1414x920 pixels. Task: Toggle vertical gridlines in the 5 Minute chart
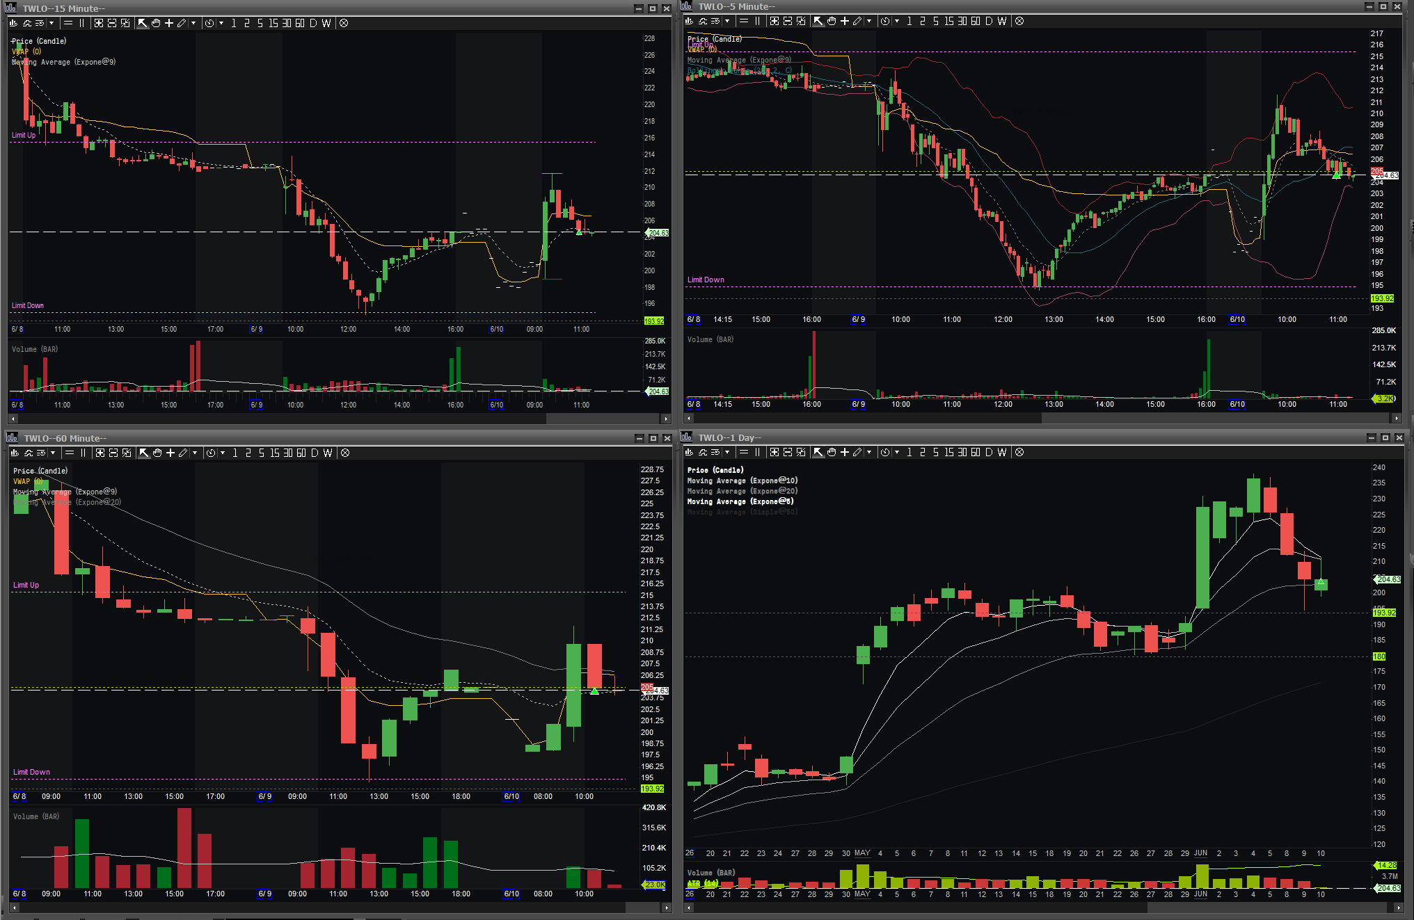pyautogui.click(x=758, y=21)
